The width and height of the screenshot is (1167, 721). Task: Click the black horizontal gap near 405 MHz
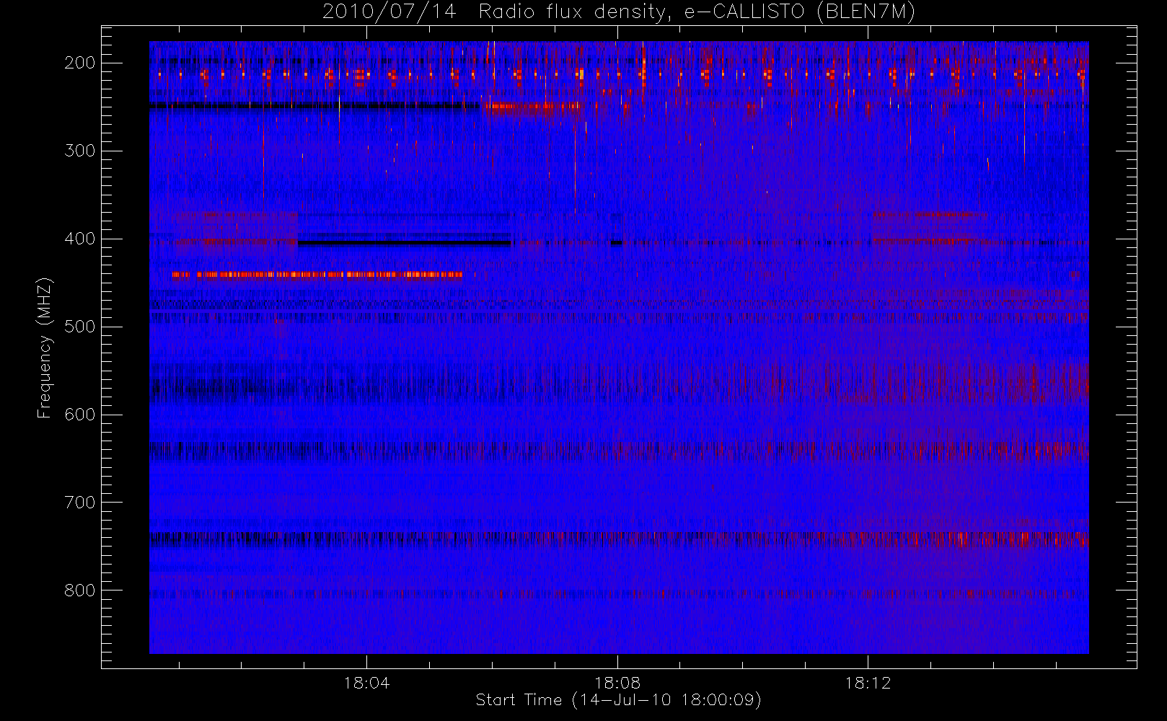[405, 243]
